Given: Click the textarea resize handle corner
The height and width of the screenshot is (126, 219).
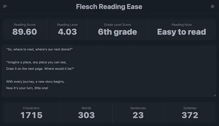Looking at the screenshot, I should (215, 95).
